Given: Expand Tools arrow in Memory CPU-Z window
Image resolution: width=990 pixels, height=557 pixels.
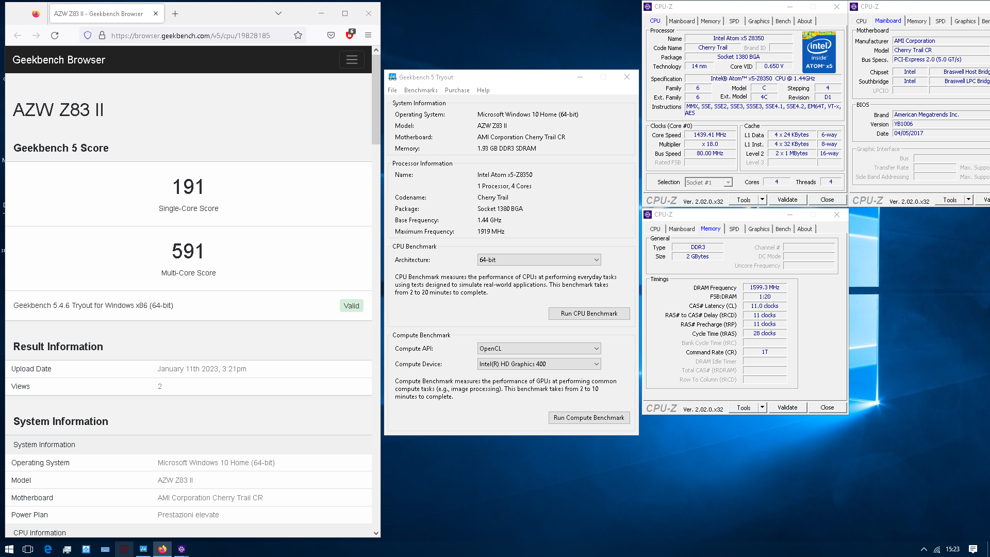Looking at the screenshot, I should coord(762,408).
